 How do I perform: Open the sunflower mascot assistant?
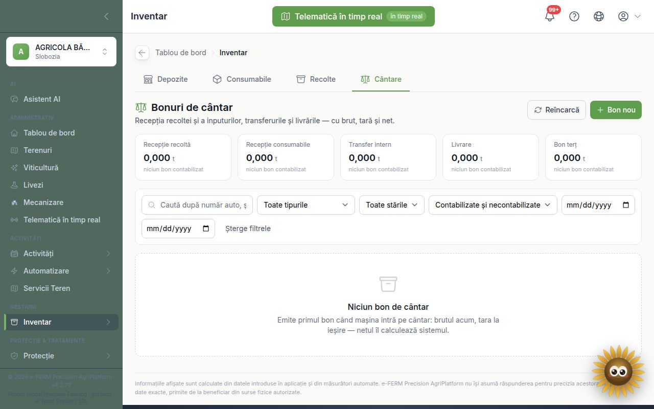click(x=618, y=371)
